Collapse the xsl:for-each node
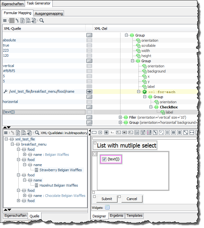Image resolution: width=204 pixels, height=228 pixels. (138, 92)
